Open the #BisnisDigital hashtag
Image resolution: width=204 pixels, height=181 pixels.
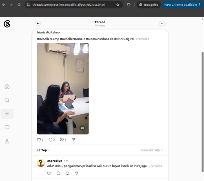click(x=124, y=39)
